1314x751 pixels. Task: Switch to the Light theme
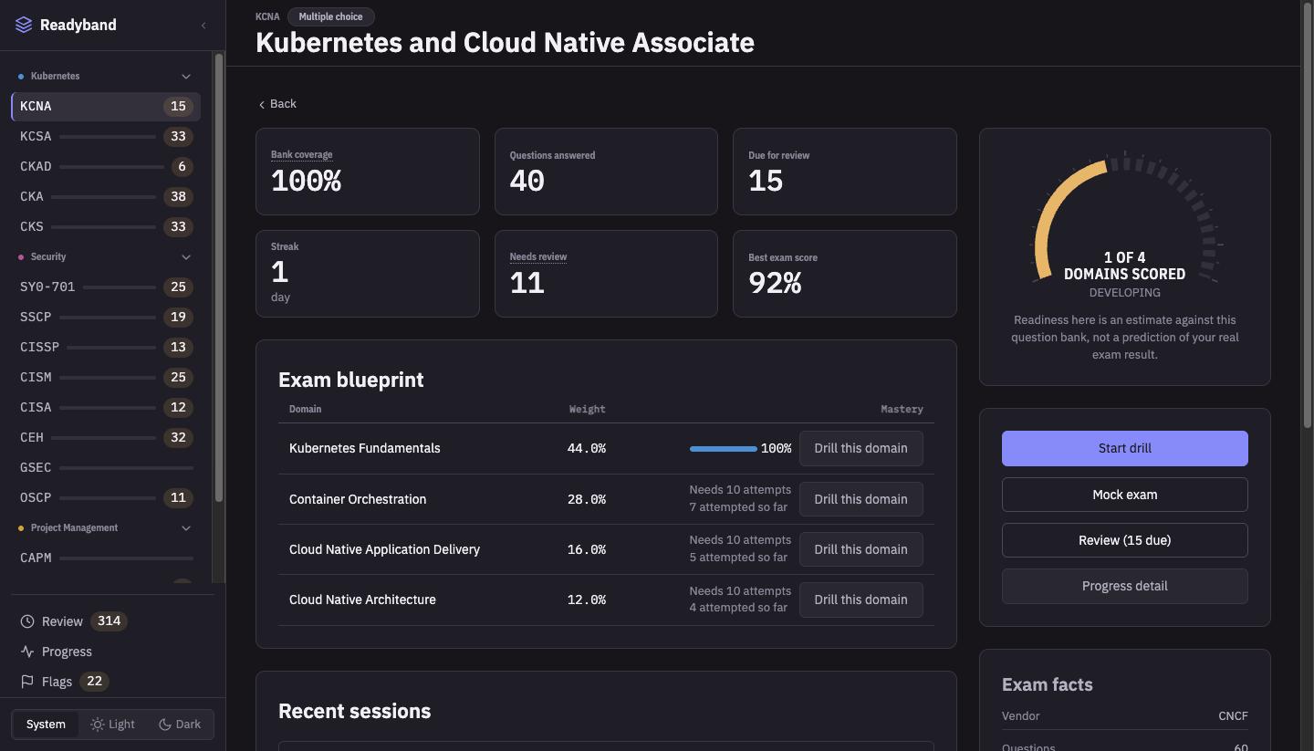coord(112,725)
